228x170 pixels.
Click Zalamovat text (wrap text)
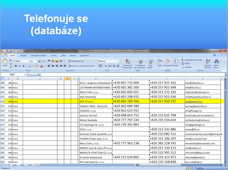coord(76,61)
